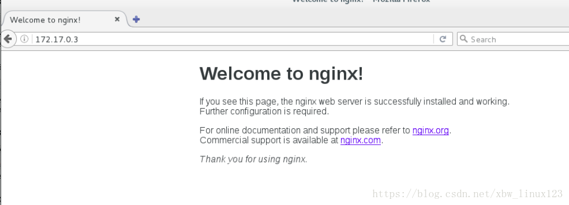Open a new tab with plus icon
Viewport: 569px width, 205px height.
tap(136, 20)
